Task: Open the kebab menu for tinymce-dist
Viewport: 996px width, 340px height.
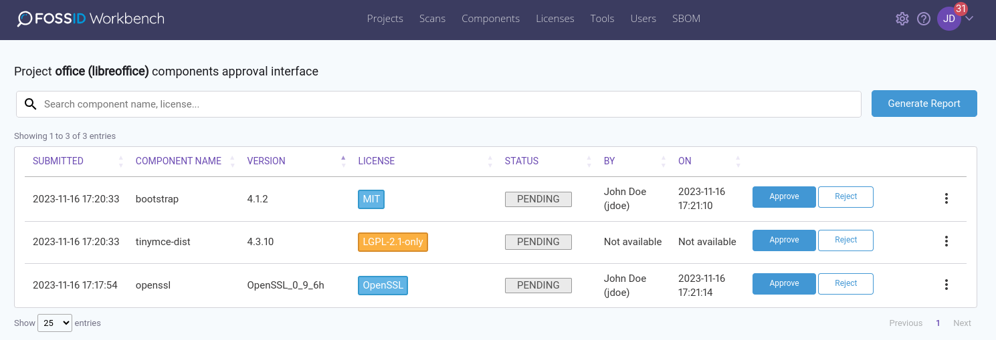Action: (946, 242)
